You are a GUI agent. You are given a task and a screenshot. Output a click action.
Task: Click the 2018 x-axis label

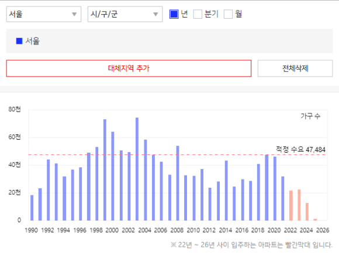click(258, 230)
